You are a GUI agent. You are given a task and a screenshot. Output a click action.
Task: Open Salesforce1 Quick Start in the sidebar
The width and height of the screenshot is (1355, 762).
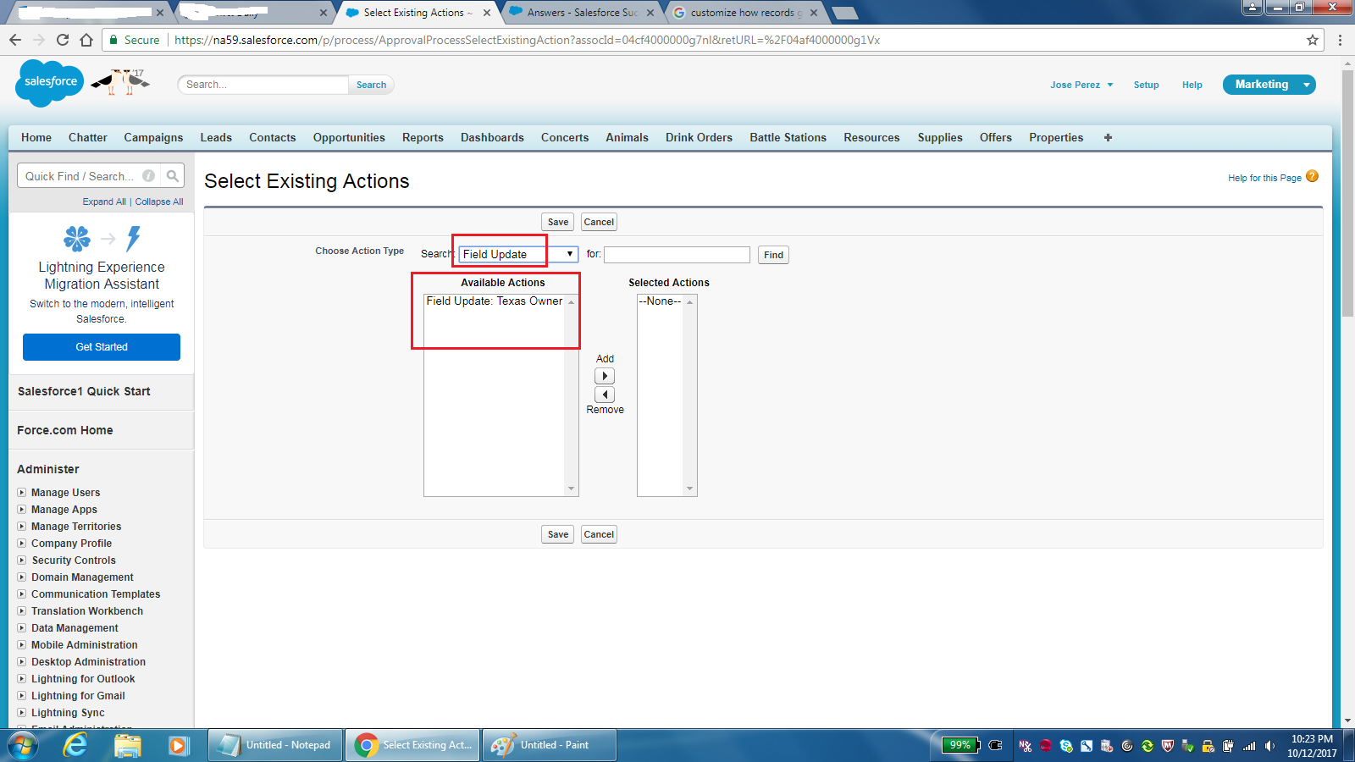pos(84,391)
